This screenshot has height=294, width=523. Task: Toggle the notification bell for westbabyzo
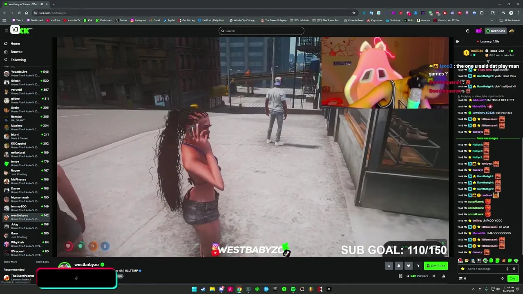click(399, 266)
